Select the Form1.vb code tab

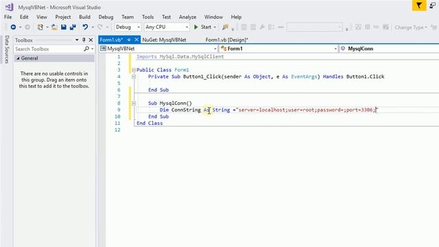111,40
